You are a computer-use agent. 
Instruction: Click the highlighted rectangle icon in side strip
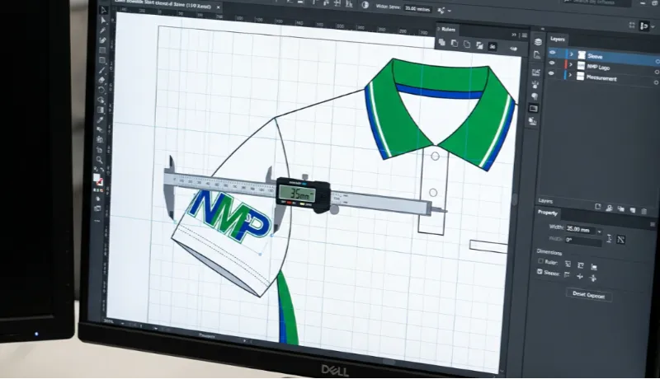533,109
